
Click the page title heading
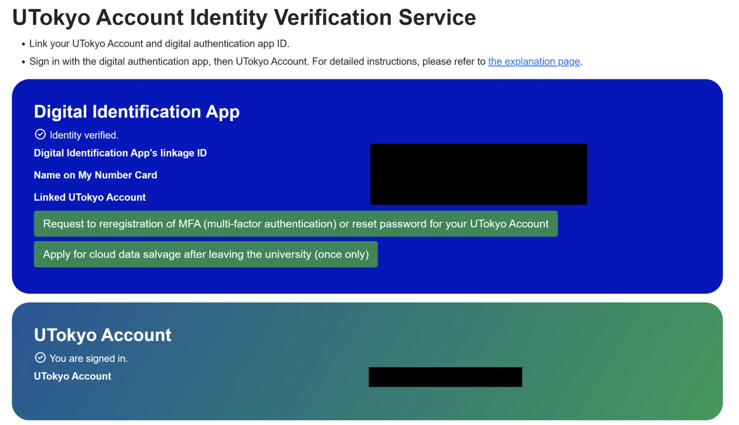click(x=244, y=17)
